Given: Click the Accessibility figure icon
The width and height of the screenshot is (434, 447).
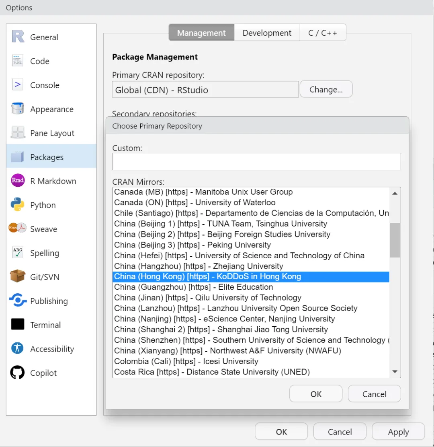Looking at the screenshot, I should (18, 348).
